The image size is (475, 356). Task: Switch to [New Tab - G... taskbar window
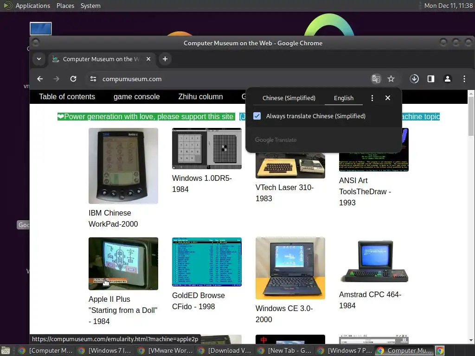(x=284, y=350)
